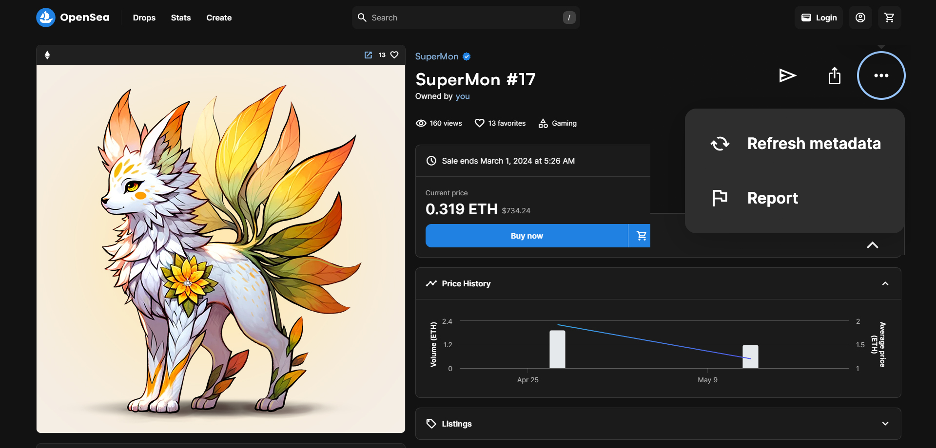
Task: Click the share icon
Action: coord(834,75)
